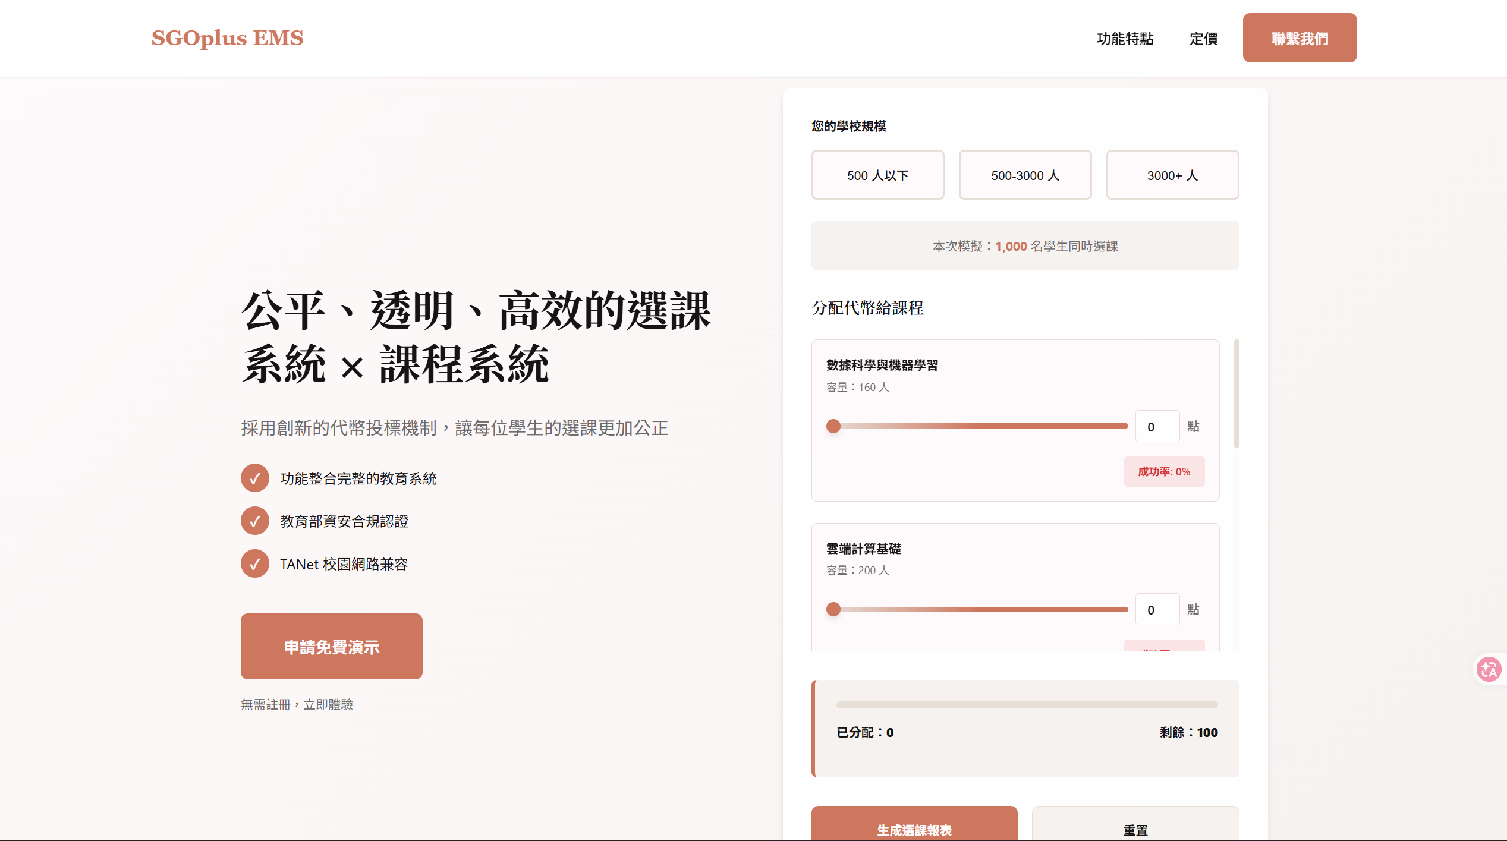
Task: Click the checkmark icon beside 功能整合完整的教育系統
Action: point(255,478)
